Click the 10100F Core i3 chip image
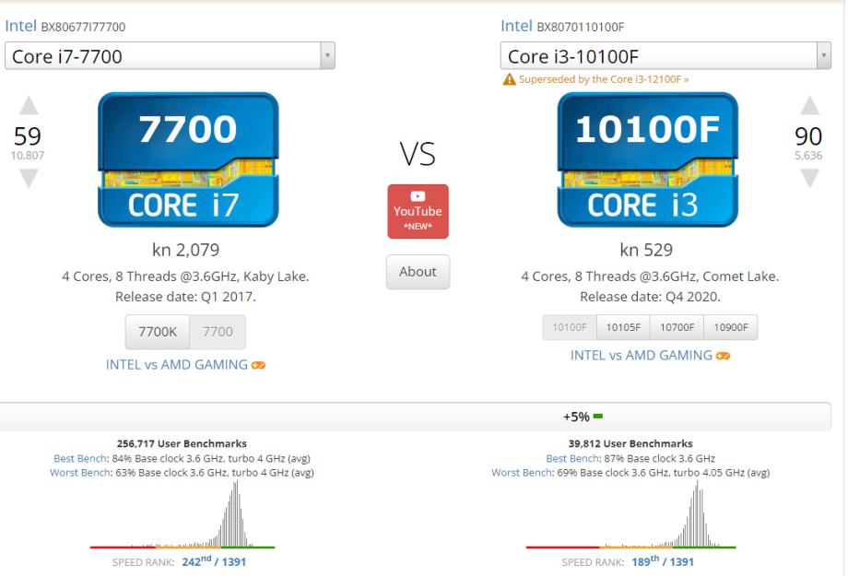 (x=647, y=159)
